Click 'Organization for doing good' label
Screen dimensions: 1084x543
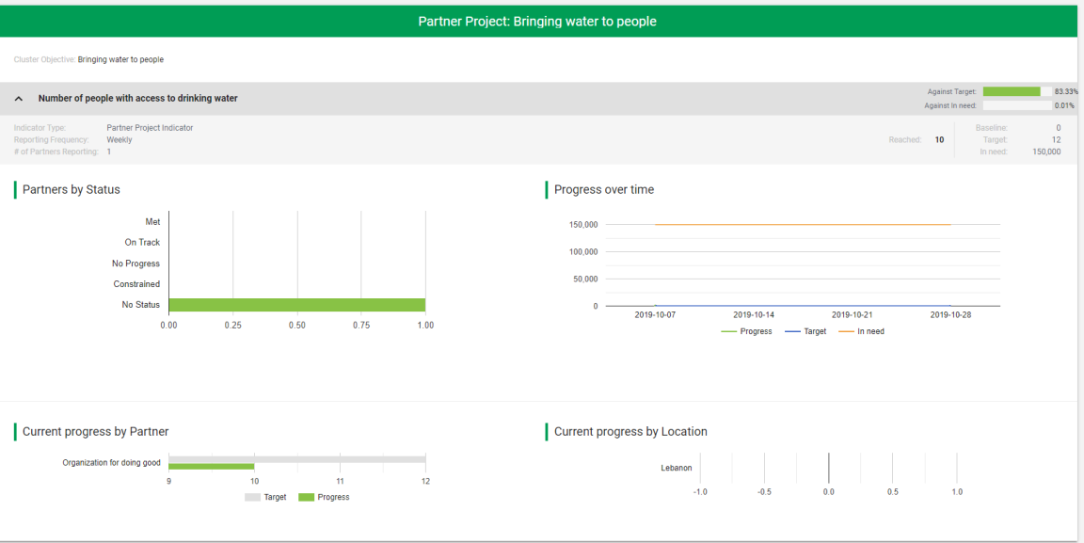coord(111,463)
